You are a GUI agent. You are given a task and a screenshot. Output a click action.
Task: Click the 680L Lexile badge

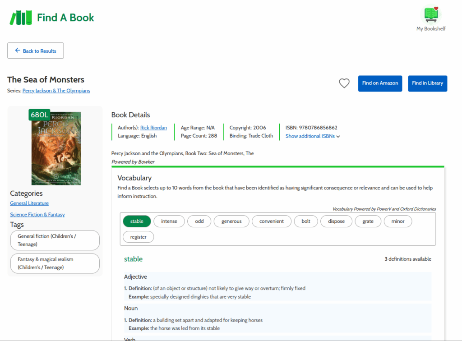point(39,115)
